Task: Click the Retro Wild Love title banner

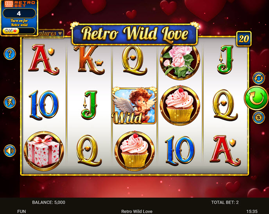Action: 134,34
